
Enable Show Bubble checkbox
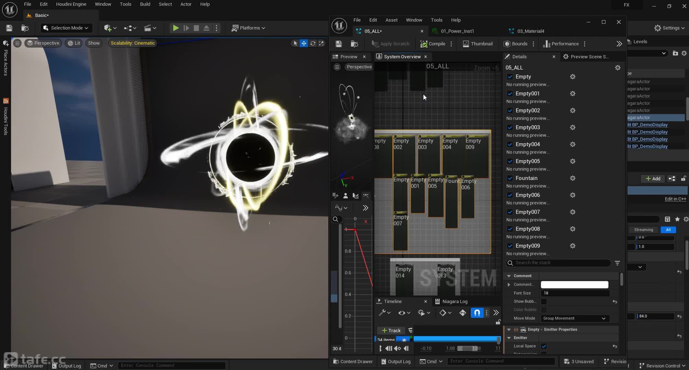(x=544, y=302)
